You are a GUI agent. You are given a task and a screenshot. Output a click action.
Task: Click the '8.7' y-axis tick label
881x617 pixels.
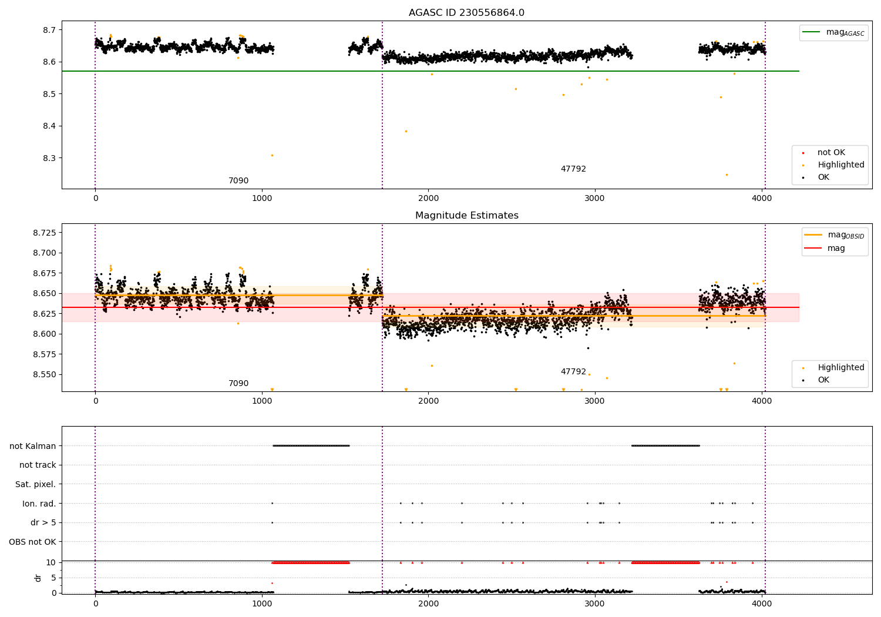(x=49, y=30)
